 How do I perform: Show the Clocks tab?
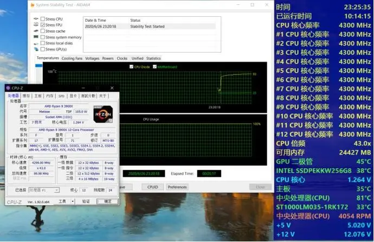pos(122,58)
